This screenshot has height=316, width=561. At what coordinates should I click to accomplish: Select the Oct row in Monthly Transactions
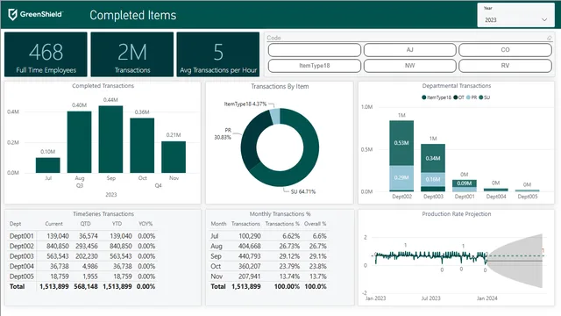269,266
